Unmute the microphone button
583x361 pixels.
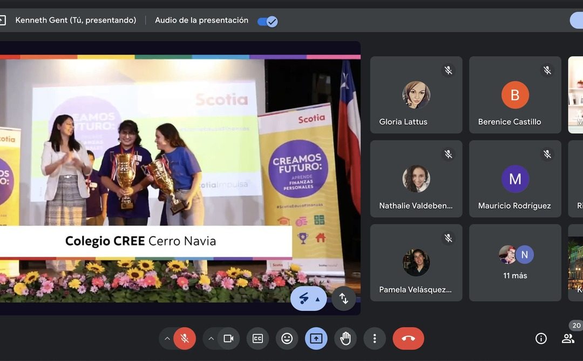pos(185,338)
